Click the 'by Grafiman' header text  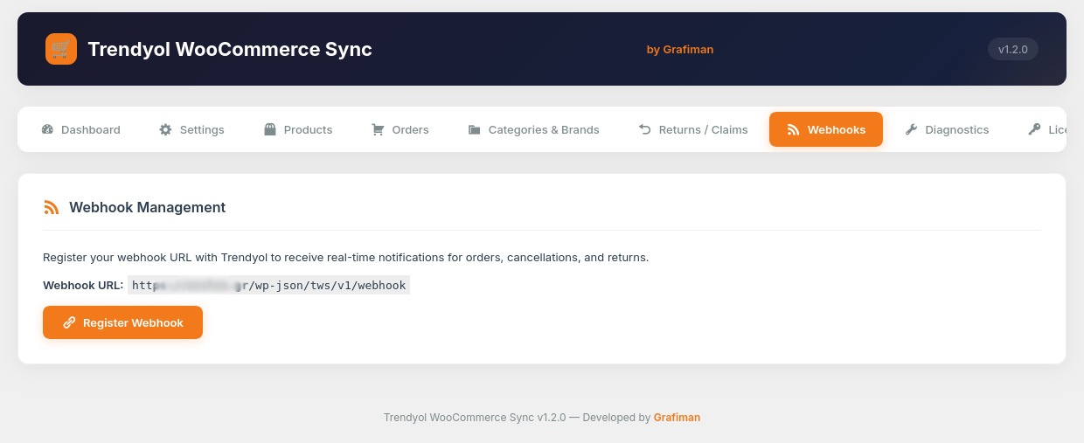click(x=680, y=50)
